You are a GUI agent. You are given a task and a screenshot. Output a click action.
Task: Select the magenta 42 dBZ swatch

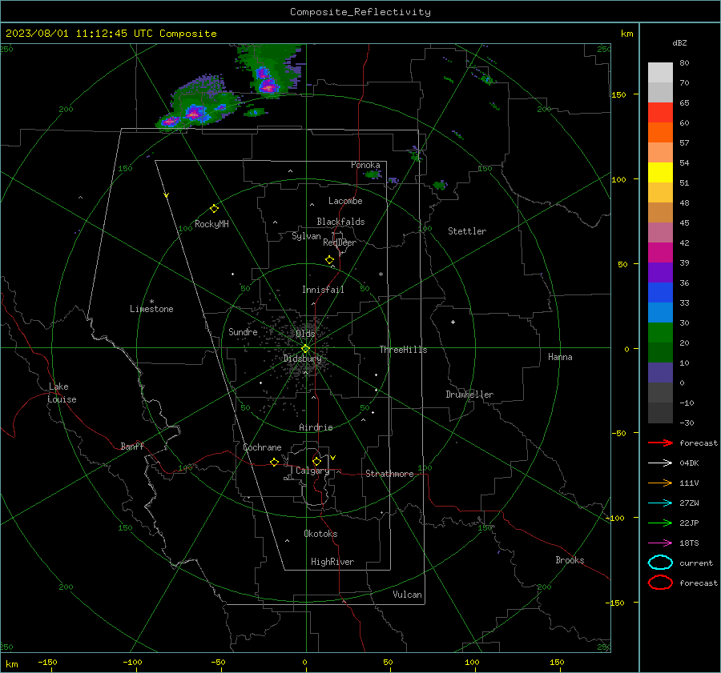660,252
